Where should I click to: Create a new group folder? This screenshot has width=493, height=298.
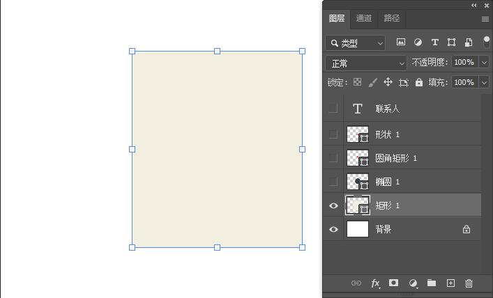pyautogui.click(x=432, y=283)
